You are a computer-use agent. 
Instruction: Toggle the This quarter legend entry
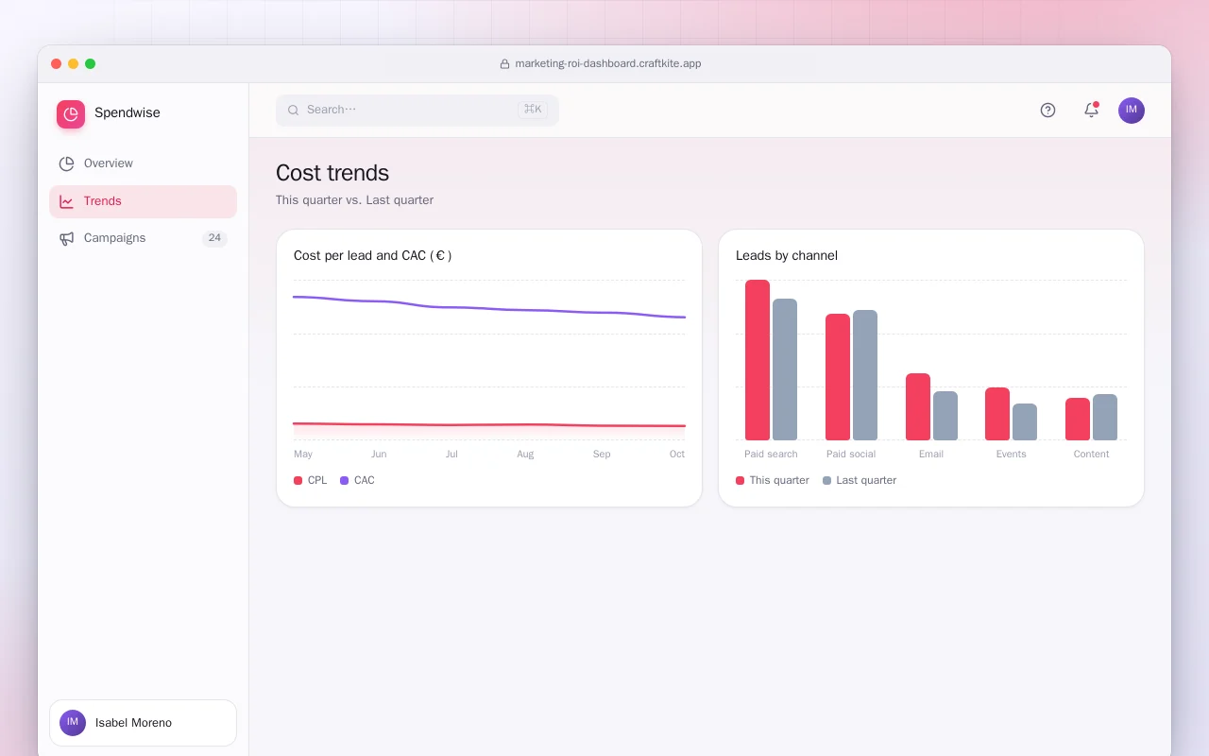pos(773,480)
